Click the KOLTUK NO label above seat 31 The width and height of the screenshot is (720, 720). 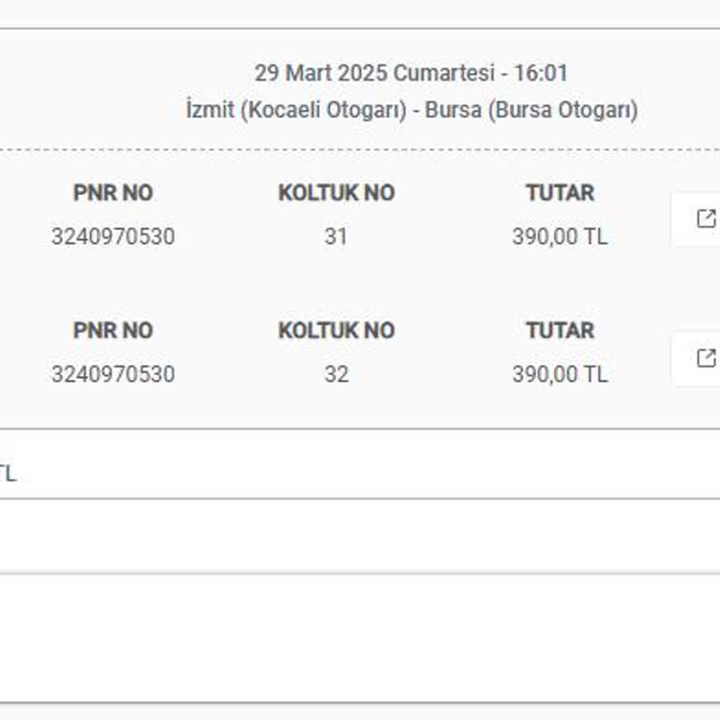[336, 193]
